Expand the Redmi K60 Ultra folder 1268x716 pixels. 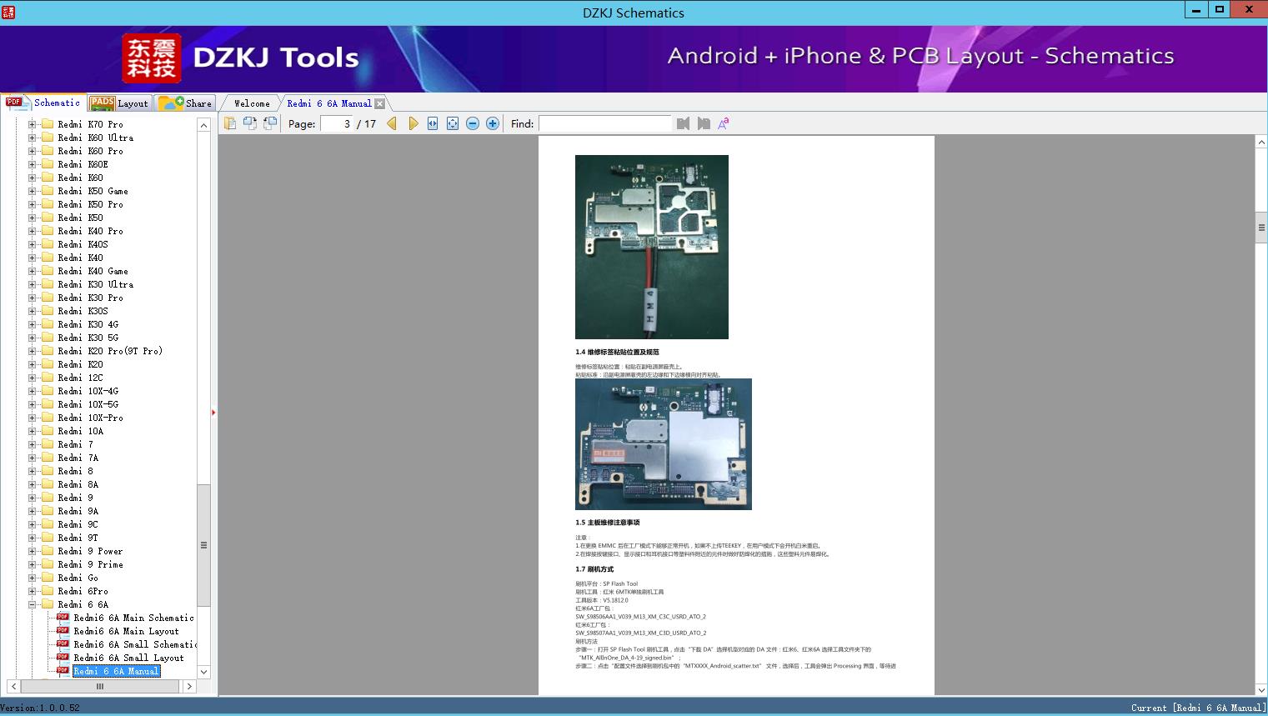tap(33, 138)
